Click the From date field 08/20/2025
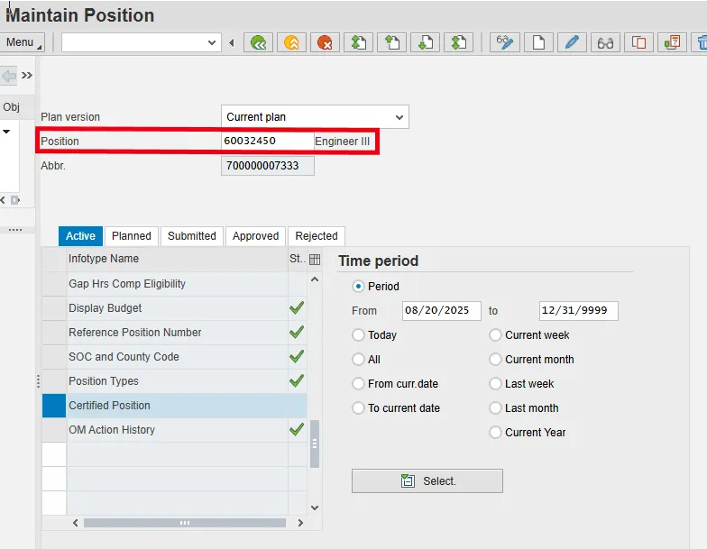The image size is (707, 549). (442, 310)
